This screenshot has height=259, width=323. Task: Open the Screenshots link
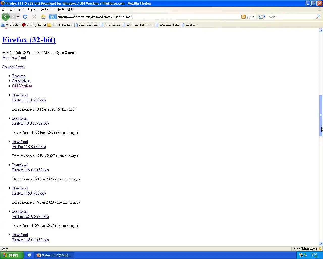coord(21,81)
